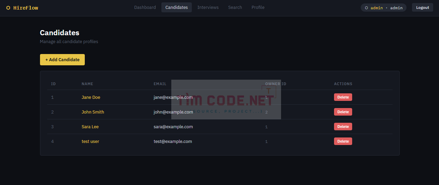Click the Add Candidate button
The width and height of the screenshot is (439, 185).
click(x=62, y=60)
